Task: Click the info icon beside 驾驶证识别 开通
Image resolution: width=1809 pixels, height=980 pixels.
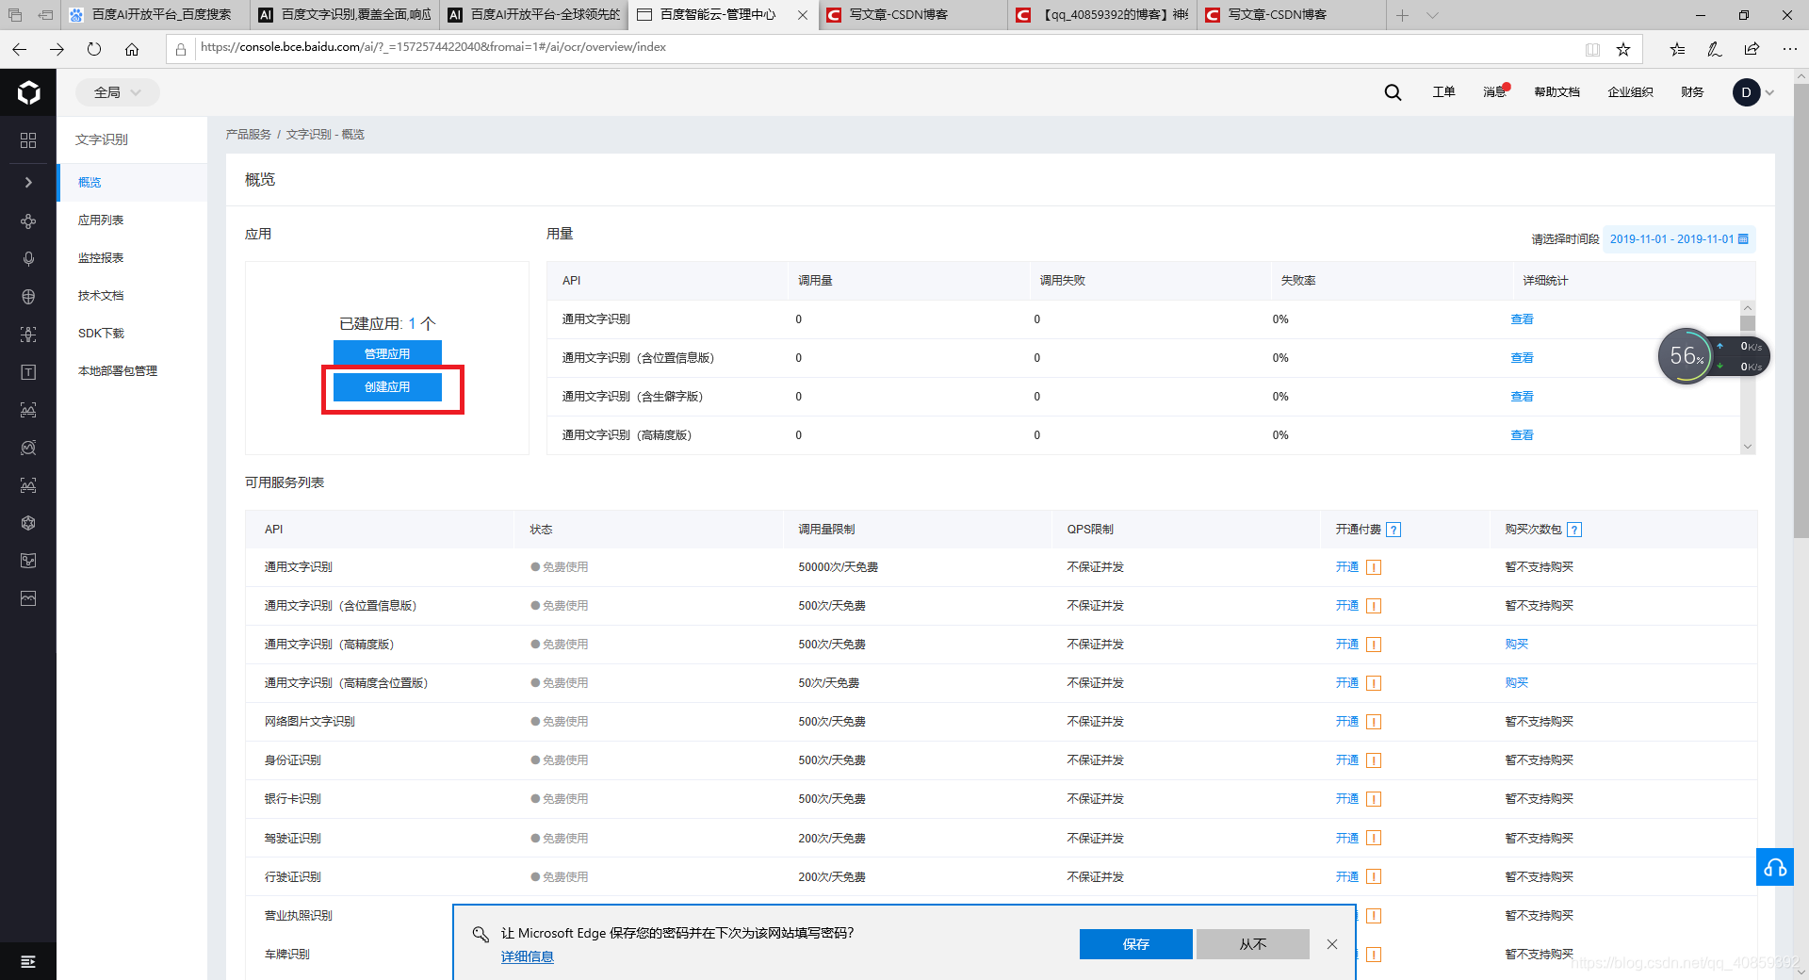Action: pos(1374,839)
